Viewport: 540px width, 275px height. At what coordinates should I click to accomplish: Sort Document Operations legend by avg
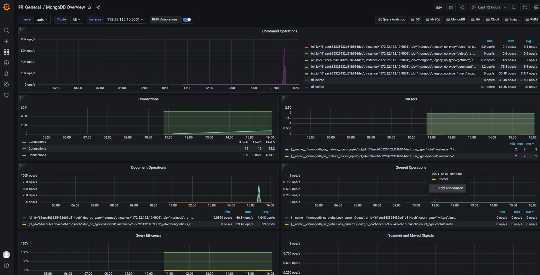pyautogui.click(x=267, y=212)
